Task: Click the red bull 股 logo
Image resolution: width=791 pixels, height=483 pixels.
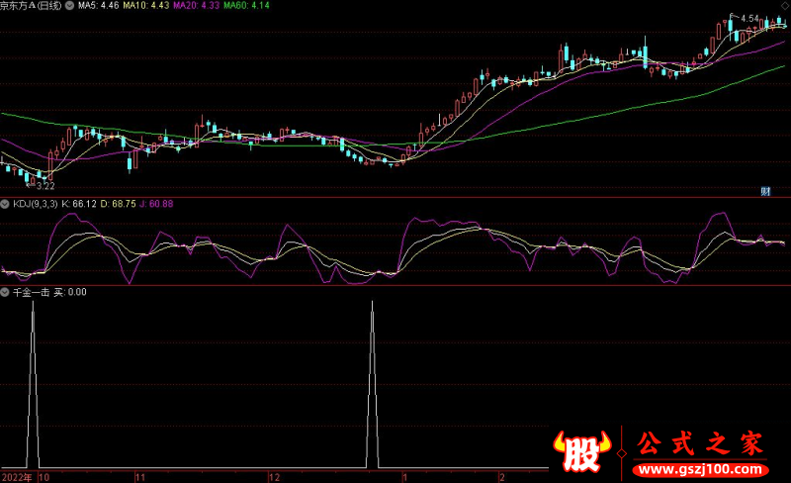Action: (585, 452)
